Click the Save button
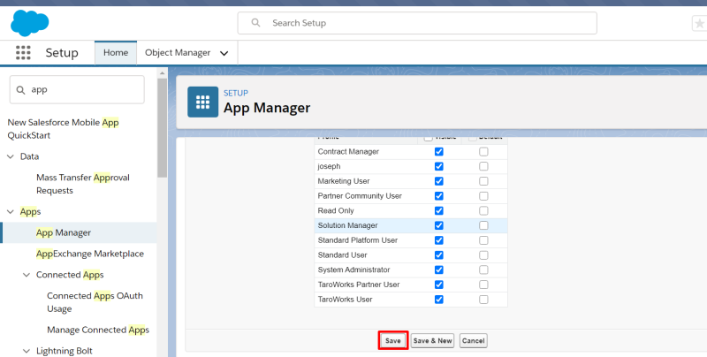The width and height of the screenshot is (707, 357). tap(392, 340)
